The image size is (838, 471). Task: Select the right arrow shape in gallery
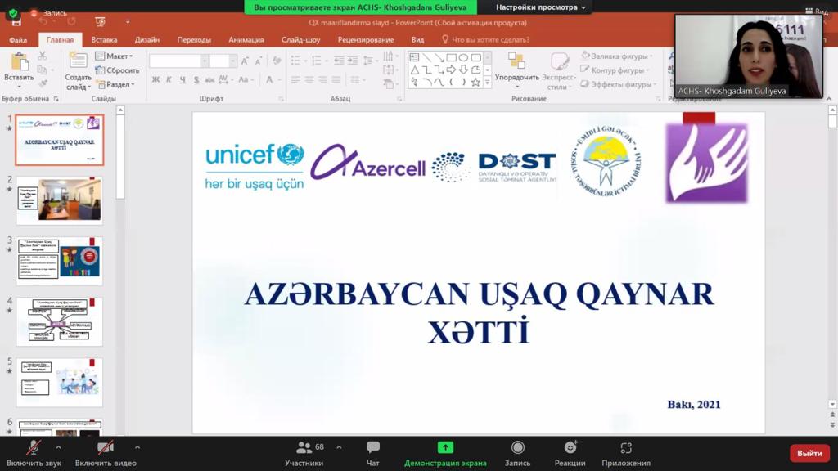pyautogui.click(x=451, y=70)
